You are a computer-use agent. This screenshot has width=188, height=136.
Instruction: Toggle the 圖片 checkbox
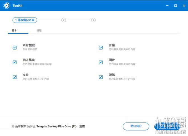(x=101, y=62)
